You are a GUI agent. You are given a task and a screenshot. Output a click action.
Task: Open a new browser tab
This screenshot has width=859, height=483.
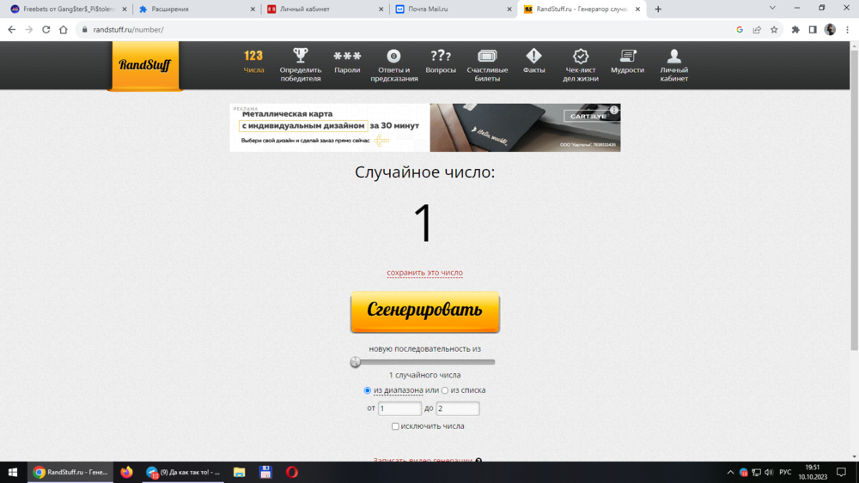[x=658, y=9]
